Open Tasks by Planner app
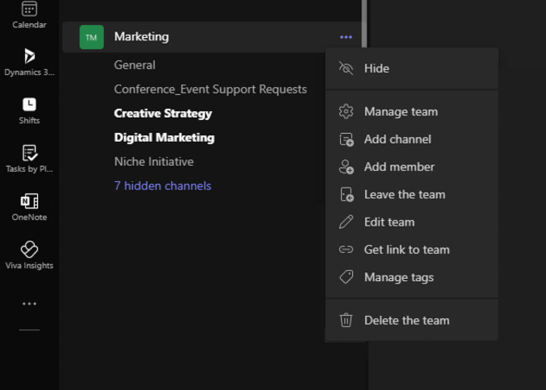This screenshot has width=546, height=390. (x=29, y=159)
